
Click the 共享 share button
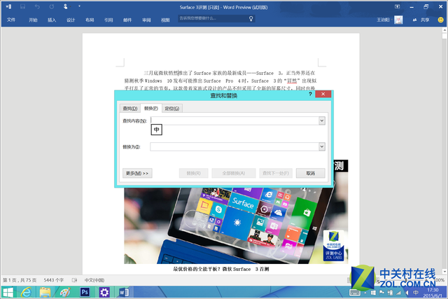(421, 20)
